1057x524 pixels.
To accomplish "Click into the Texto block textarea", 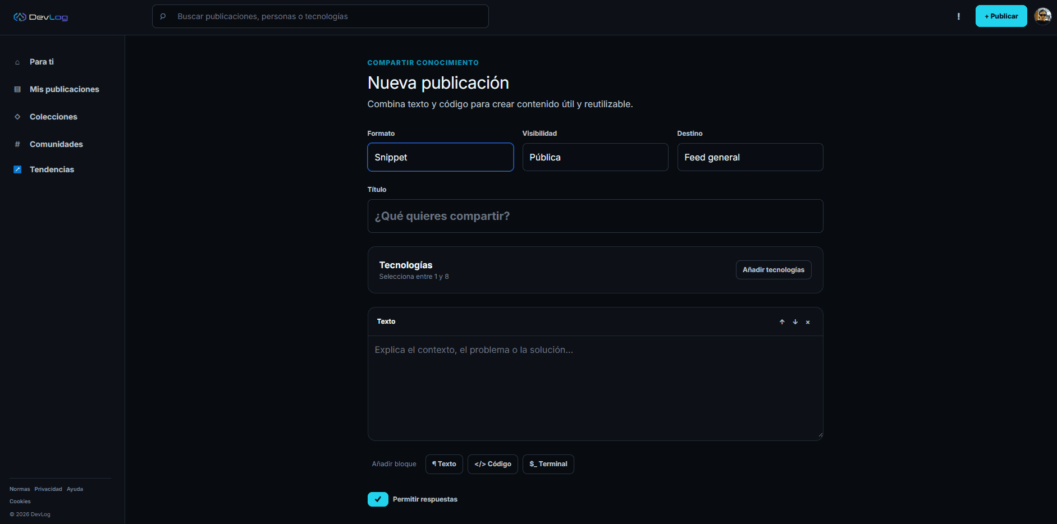I will pyautogui.click(x=596, y=388).
